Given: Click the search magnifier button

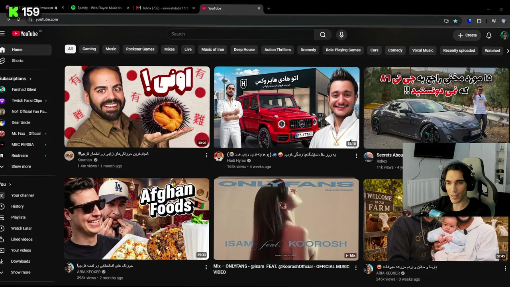Looking at the screenshot, I should coord(323,35).
